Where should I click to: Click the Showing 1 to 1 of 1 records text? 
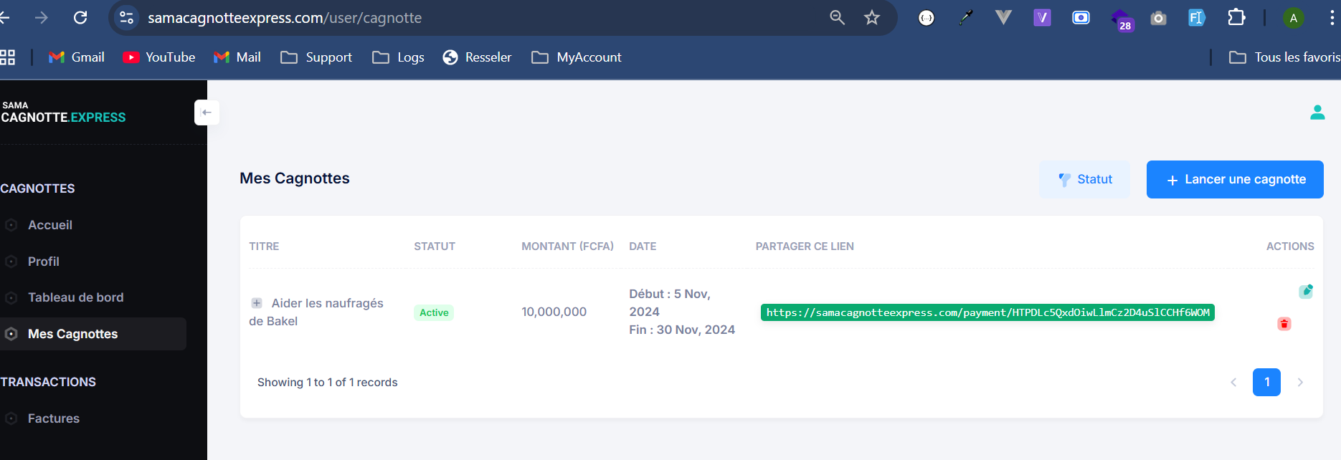point(327,383)
